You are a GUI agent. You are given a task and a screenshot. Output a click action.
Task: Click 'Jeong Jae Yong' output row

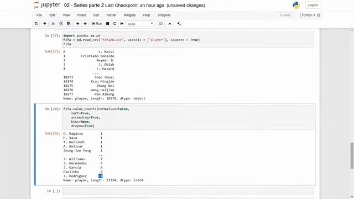(83, 150)
